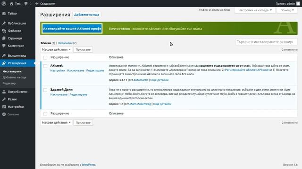This screenshot has height=169, width=302.
Task: Select Инсталирани submenu item
Action: click(x=12, y=71)
